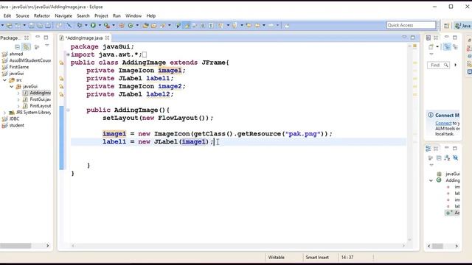Toggle Scheduled view in Task List
Screen dimensions: 472x265
(x=456, y=47)
